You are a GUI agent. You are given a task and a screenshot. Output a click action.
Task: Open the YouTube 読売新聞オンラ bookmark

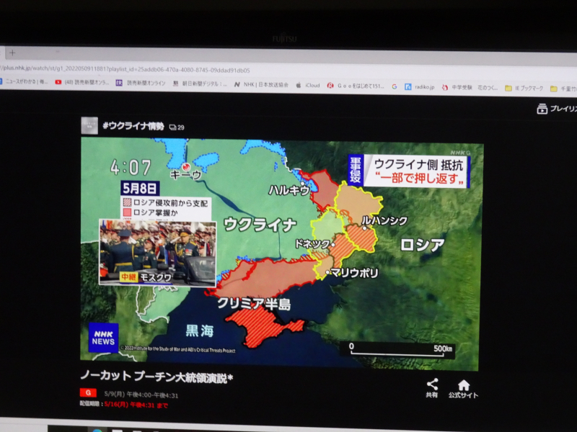pyautogui.click(x=82, y=82)
